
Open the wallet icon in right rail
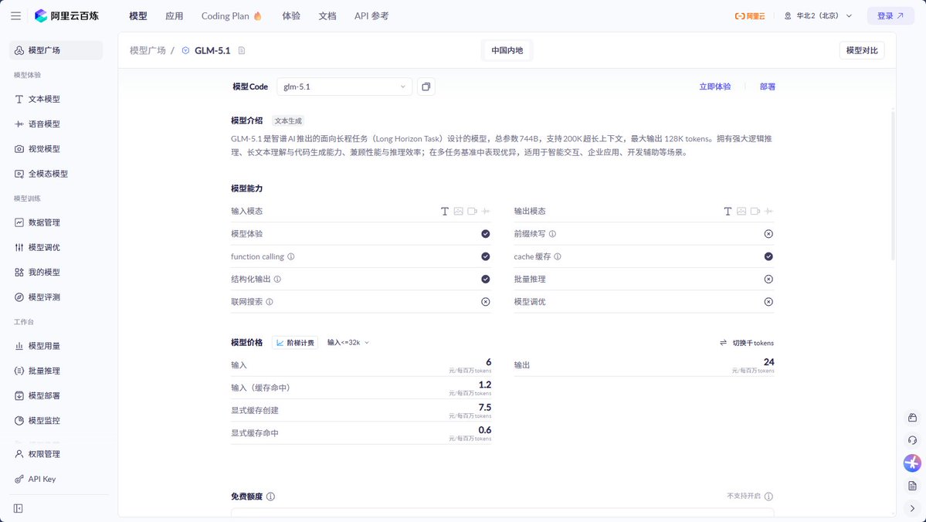tap(912, 418)
